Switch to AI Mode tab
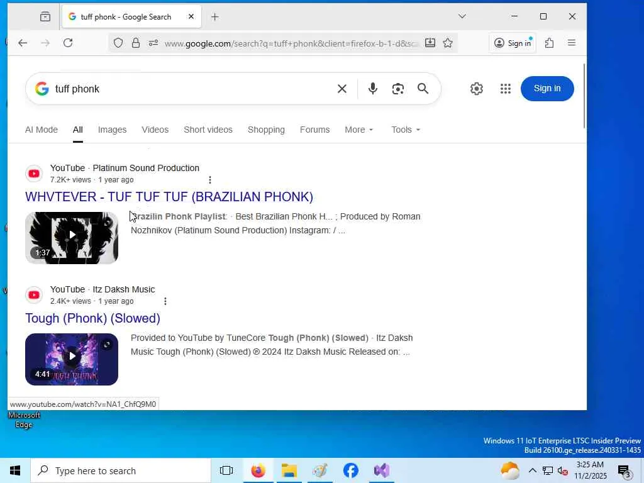The image size is (644, 483). pos(42,130)
